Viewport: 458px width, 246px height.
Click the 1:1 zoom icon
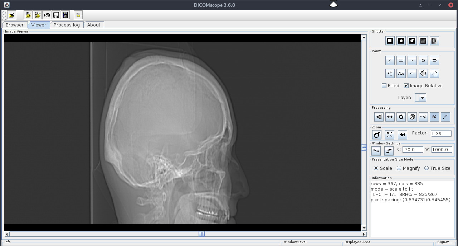[403, 135]
